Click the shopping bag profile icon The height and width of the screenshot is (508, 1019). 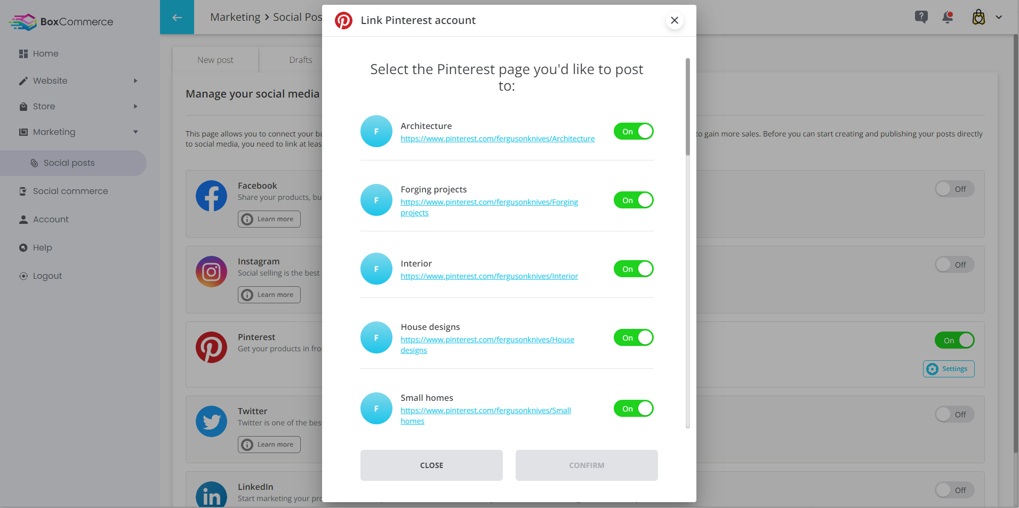pyautogui.click(x=978, y=17)
